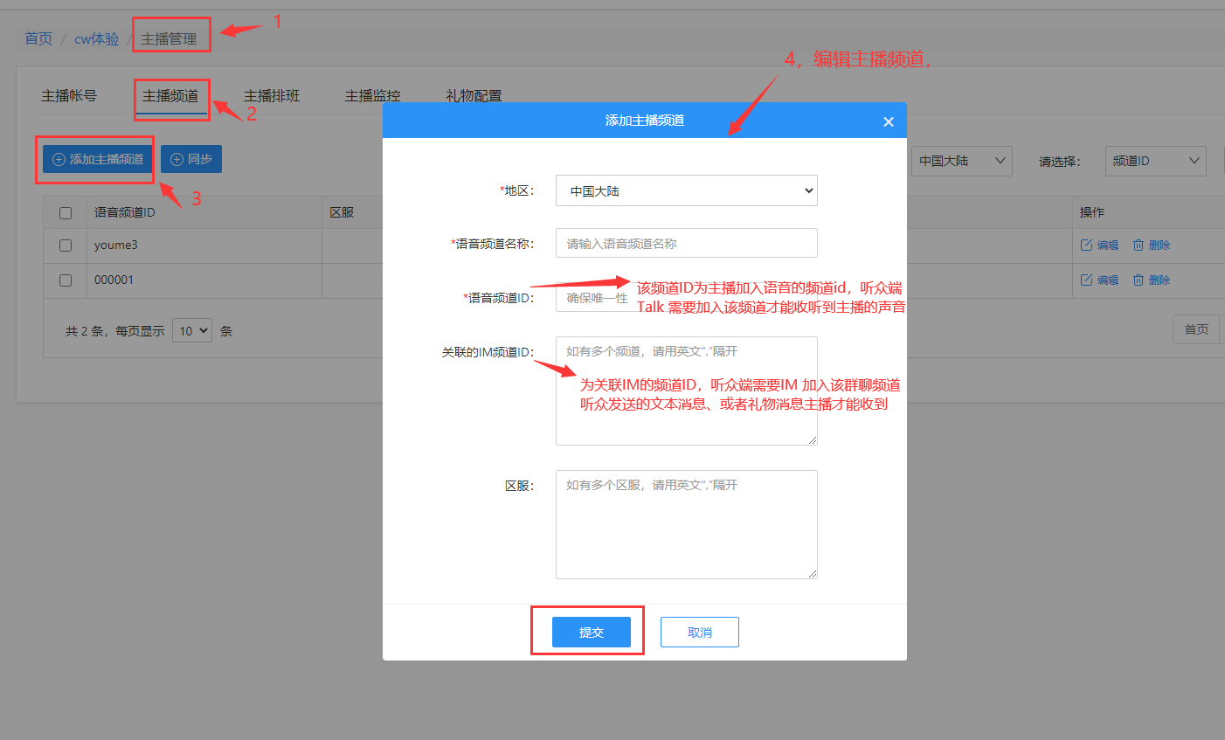
Task: Open the per-page count dropdown showing 10
Action: 192,331
